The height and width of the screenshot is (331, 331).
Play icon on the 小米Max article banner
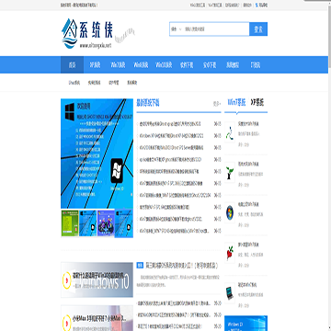point(67,323)
